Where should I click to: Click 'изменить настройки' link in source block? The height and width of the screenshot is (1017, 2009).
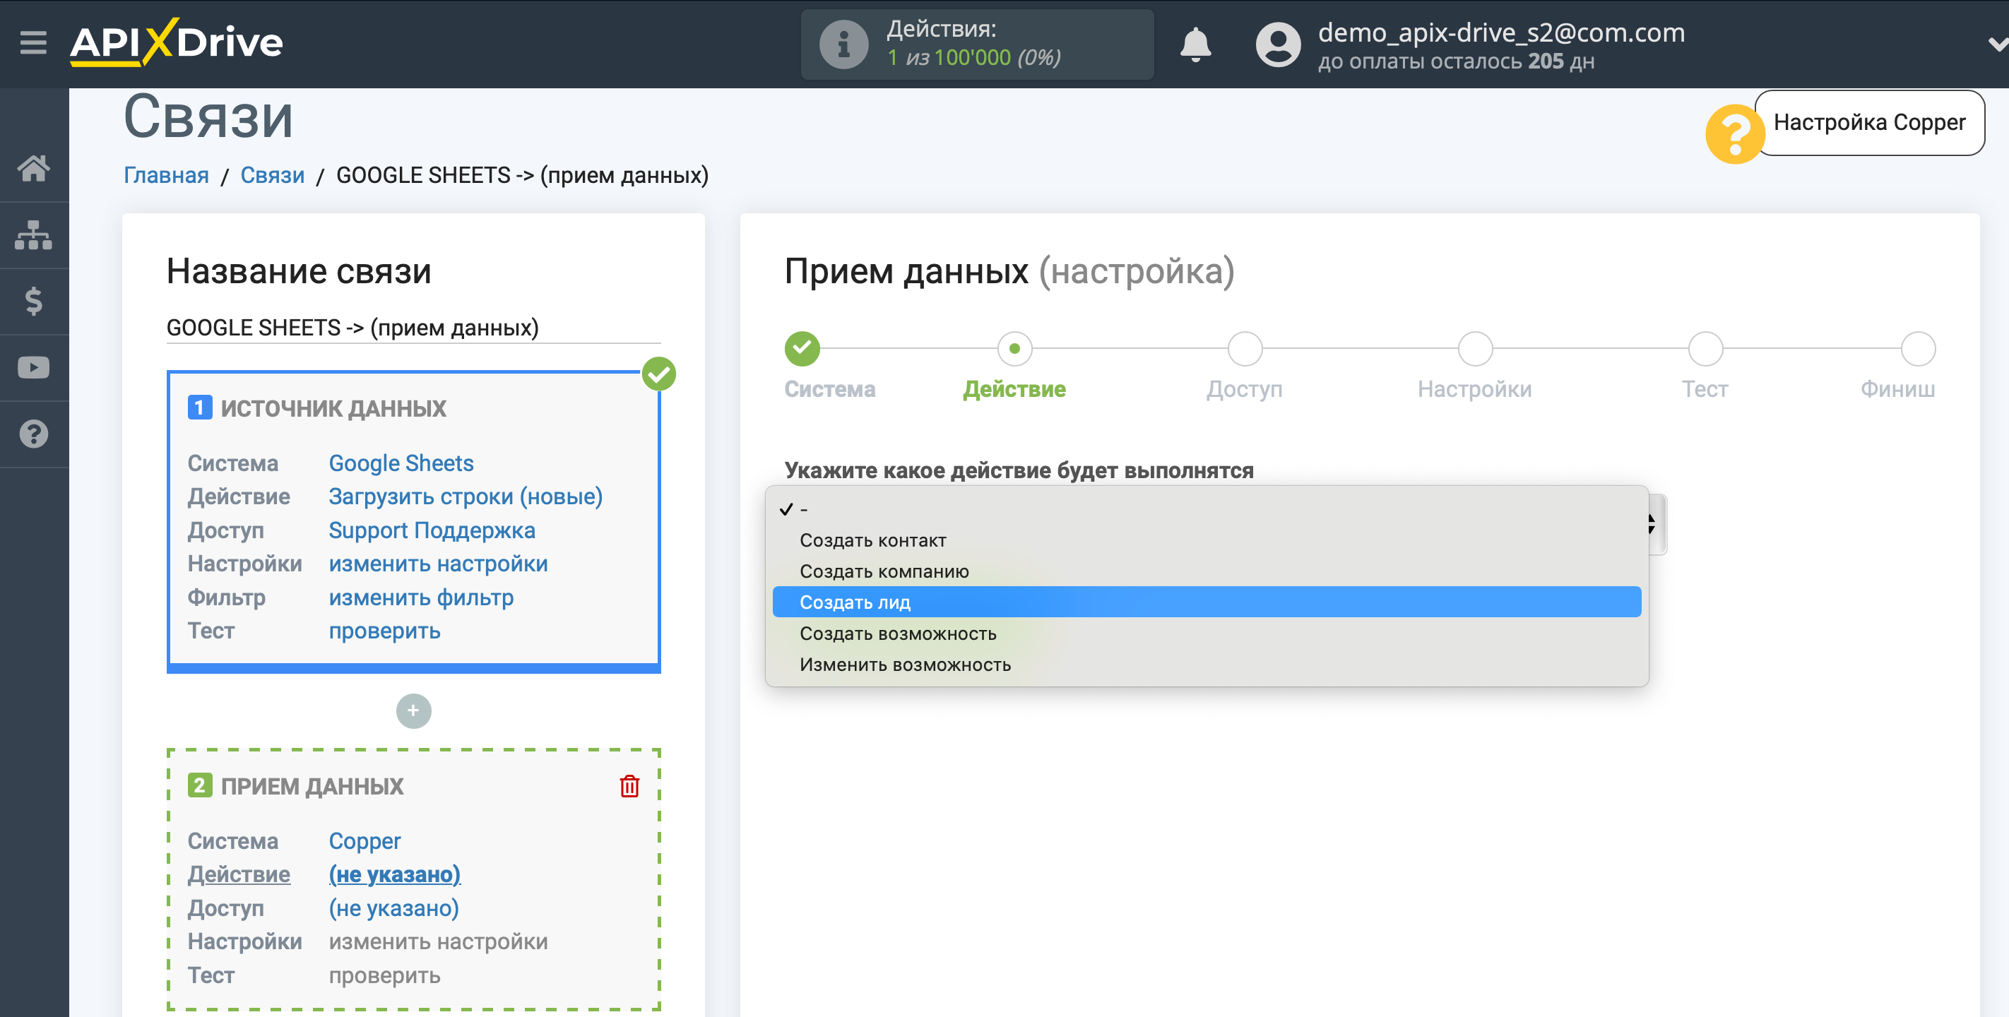(437, 563)
